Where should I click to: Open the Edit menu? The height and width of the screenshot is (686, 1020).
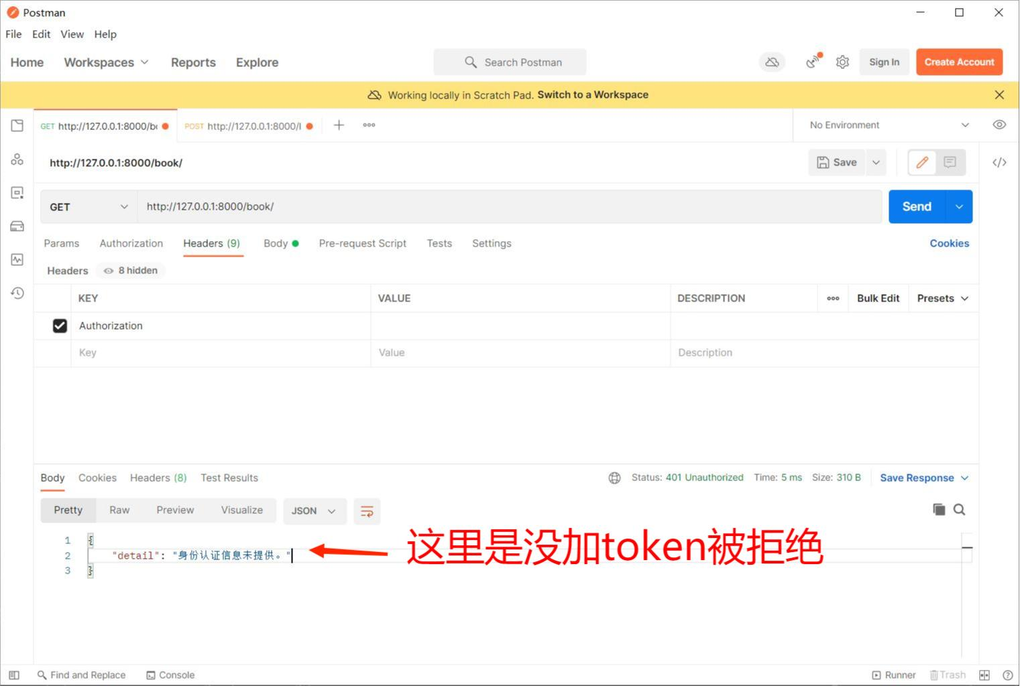click(41, 34)
